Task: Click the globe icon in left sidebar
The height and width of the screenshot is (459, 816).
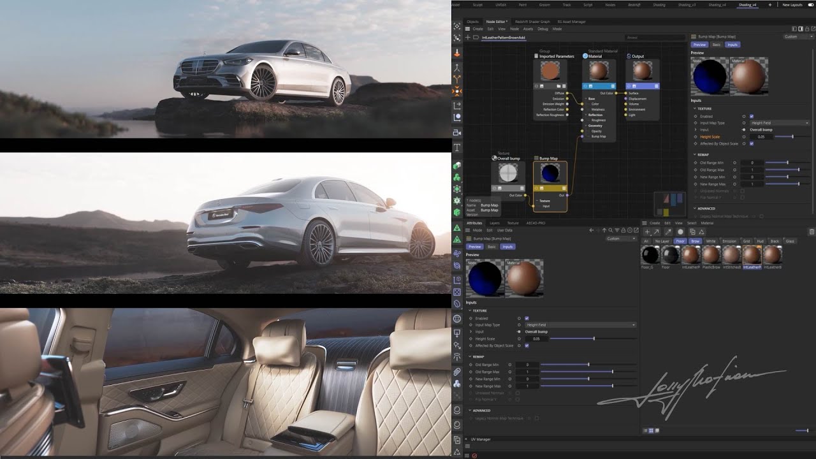Action: click(457, 318)
